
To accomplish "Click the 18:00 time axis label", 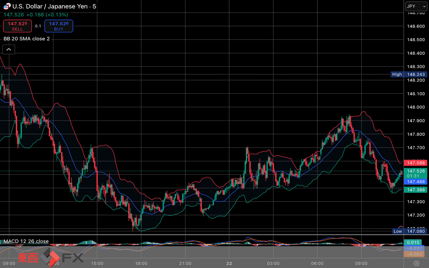I will pyautogui.click(x=141, y=263).
